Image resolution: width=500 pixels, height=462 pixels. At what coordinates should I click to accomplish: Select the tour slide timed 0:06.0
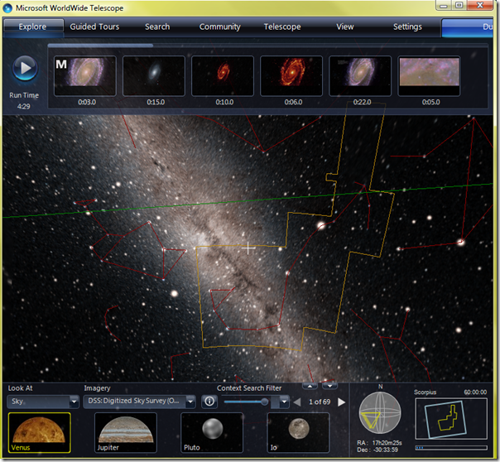coord(291,76)
